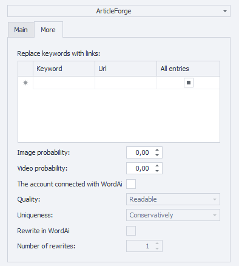The image size is (239, 266).
Task: Decrease Image probability with down arrow
Action: (x=157, y=155)
